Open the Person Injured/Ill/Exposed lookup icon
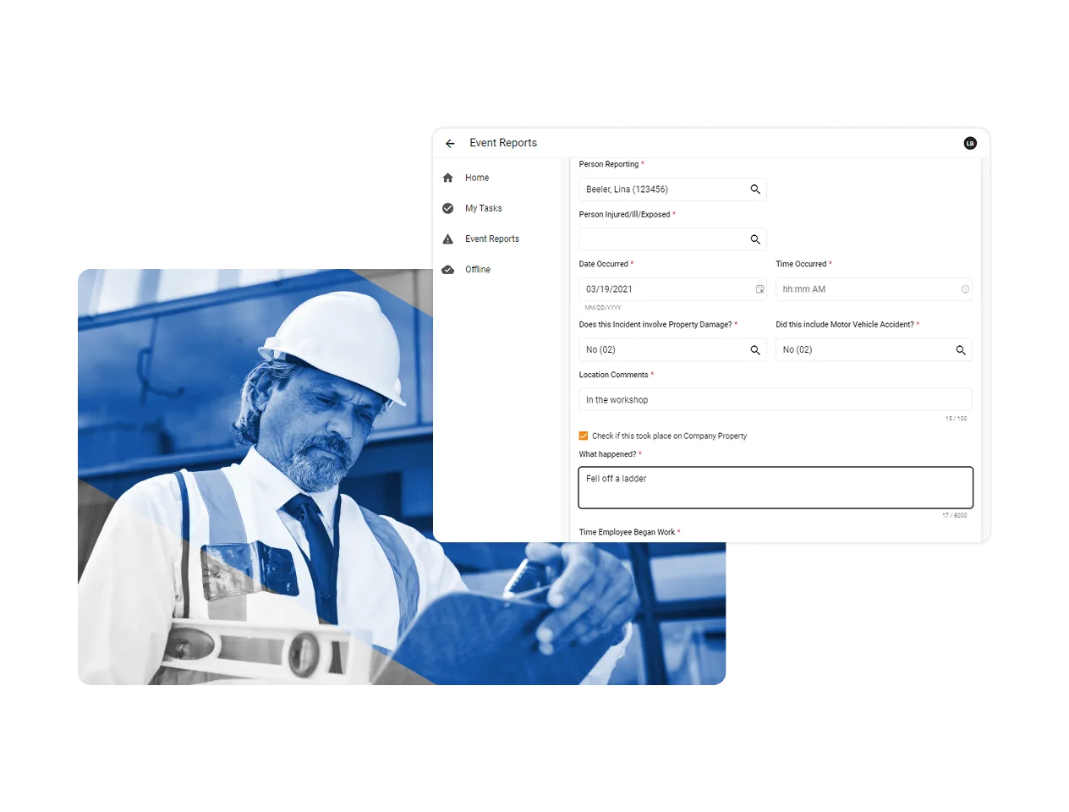 (754, 239)
